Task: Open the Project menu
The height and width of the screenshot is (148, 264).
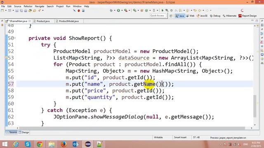Action: point(60,7)
